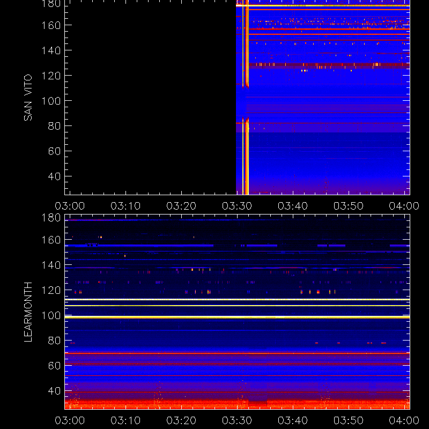Image resolution: width=429 pixels, height=429 pixels.
Task: Click the LEARMONTH axis label
Action: pos(28,312)
